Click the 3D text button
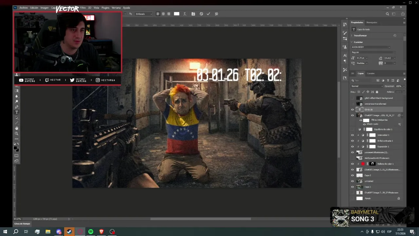The height and width of the screenshot is (236, 419). pyautogui.click(x=216, y=14)
